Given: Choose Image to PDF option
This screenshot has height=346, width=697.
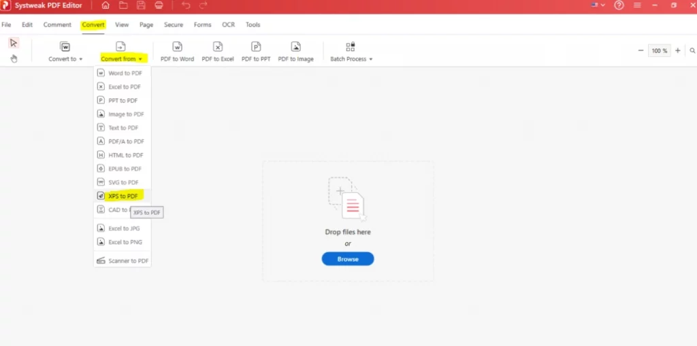Looking at the screenshot, I should pos(123,114).
